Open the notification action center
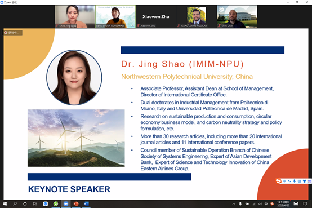 (305, 204)
